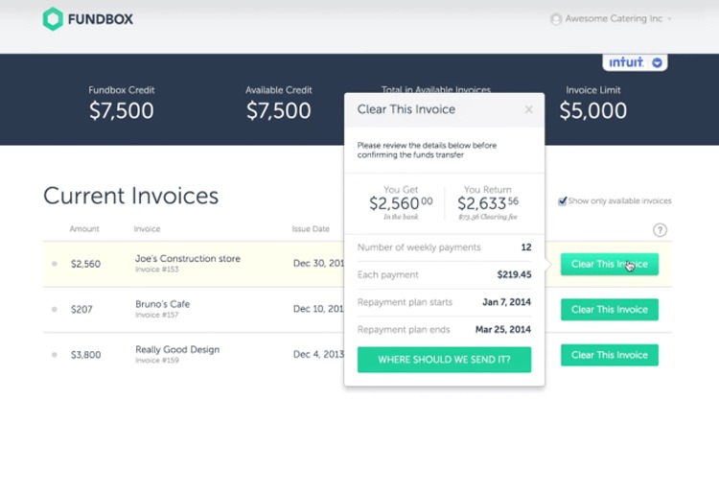Click the Fundbox Credit $7,500 value

click(122, 110)
